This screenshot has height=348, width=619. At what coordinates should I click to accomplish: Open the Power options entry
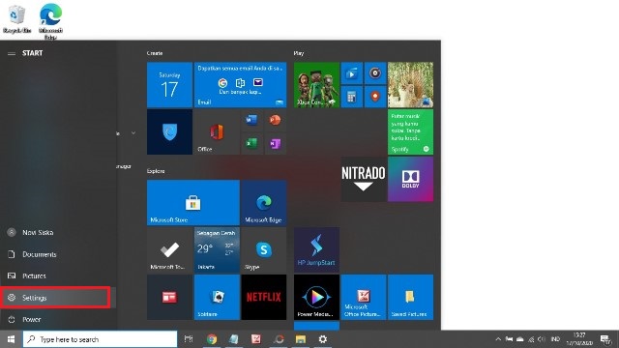pos(58,319)
